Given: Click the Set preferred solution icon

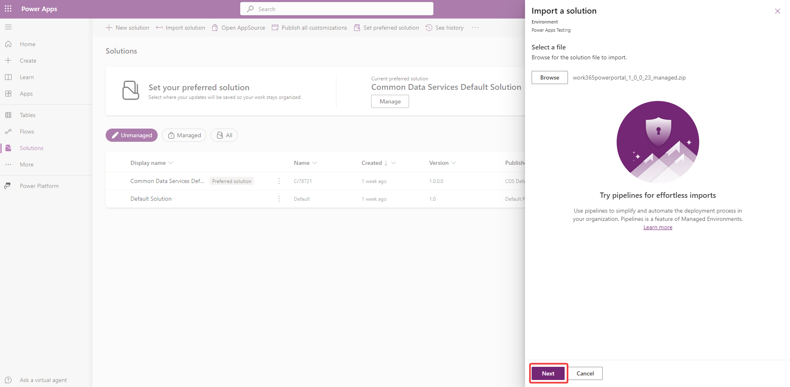Looking at the screenshot, I should click(x=357, y=28).
